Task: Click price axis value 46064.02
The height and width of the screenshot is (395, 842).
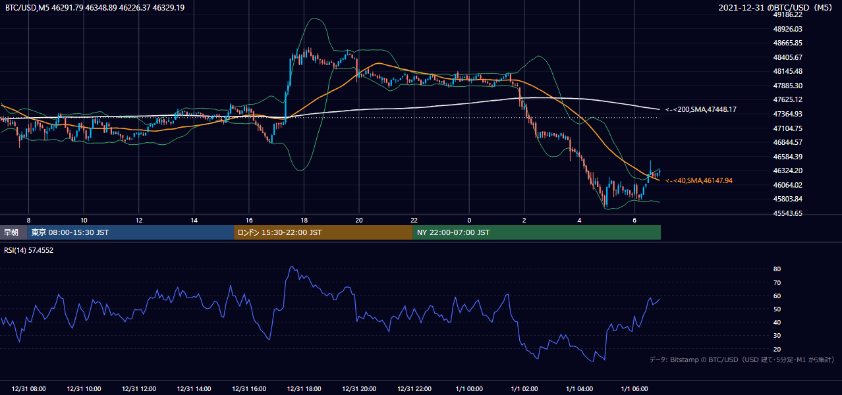Action: pos(788,185)
